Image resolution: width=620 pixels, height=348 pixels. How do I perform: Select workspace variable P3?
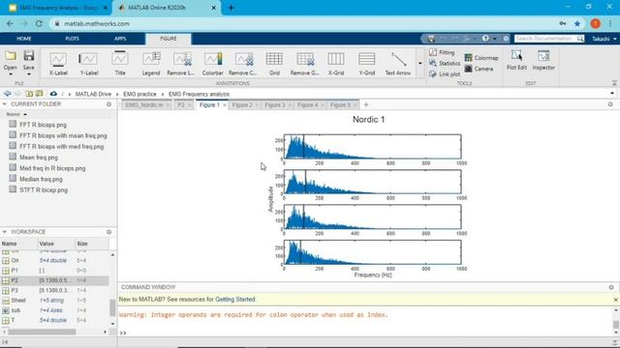pos(54,290)
